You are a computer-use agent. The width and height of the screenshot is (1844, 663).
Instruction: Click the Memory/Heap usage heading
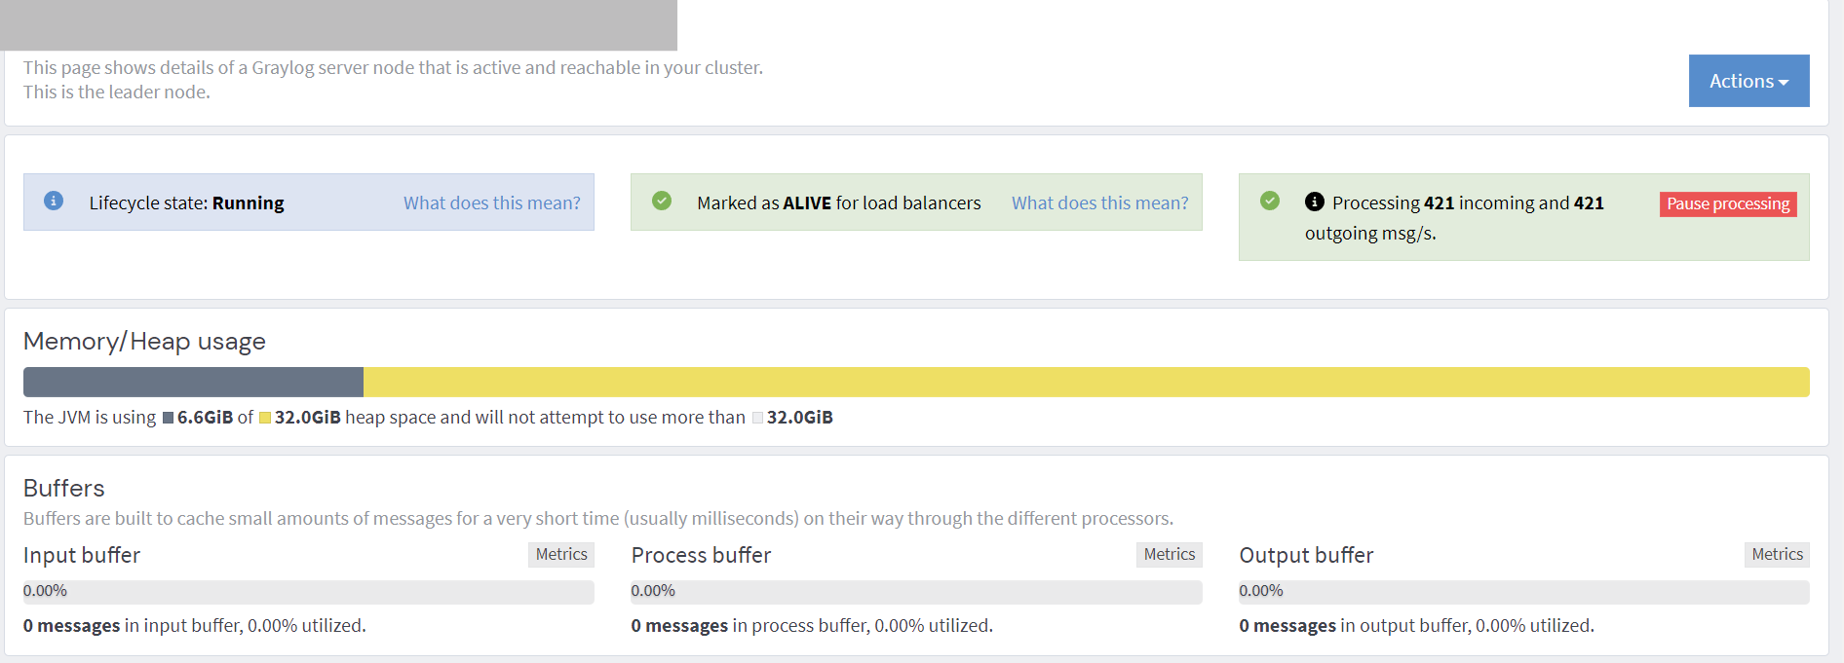click(x=144, y=341)
